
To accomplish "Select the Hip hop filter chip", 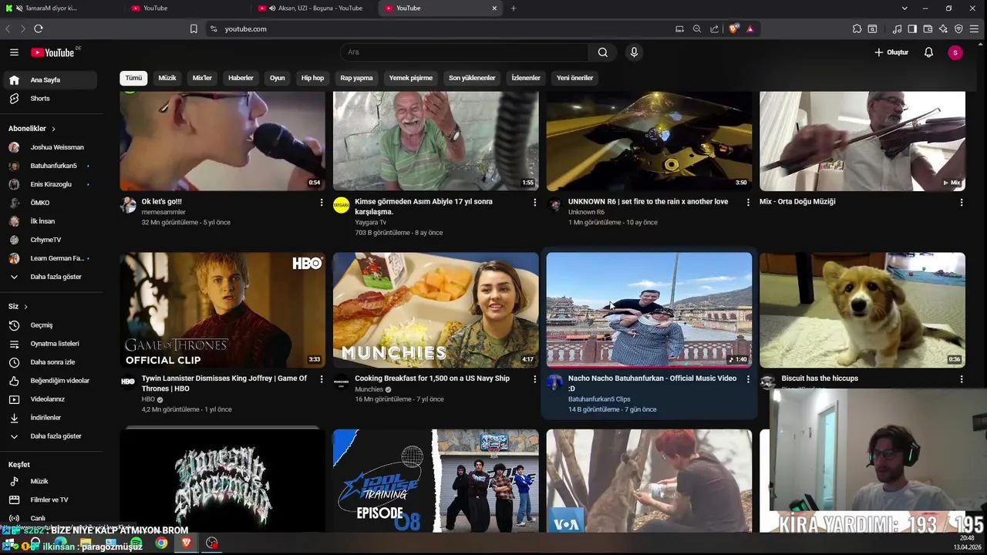I will [312, 78].
